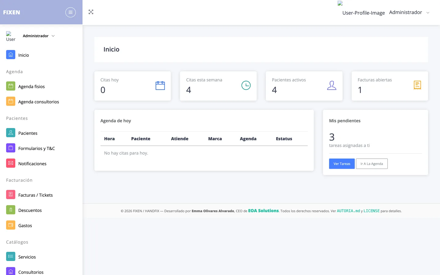Open the EOA Solutions link in footer
The width and height of the screenshot is (440, 275).
[263, 211]
